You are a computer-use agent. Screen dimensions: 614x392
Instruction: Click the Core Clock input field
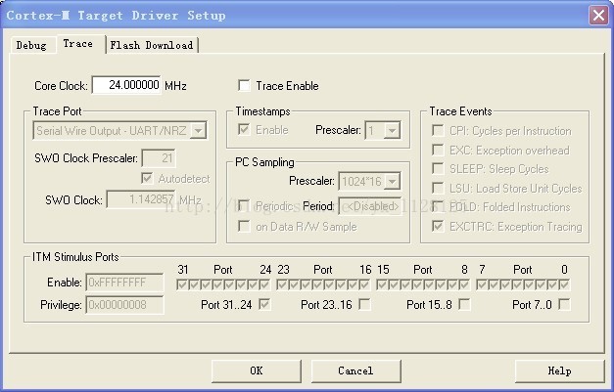tap(126, 85)
